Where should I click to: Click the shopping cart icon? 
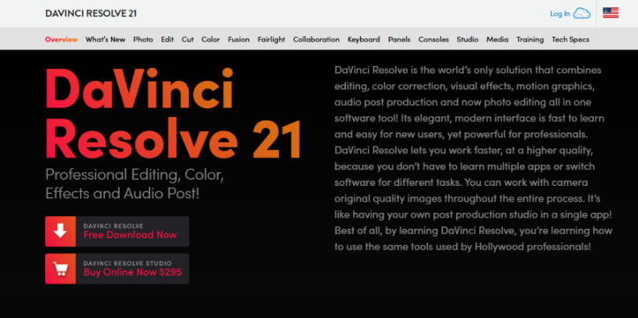pyautogui.click(x=60, y=269)
